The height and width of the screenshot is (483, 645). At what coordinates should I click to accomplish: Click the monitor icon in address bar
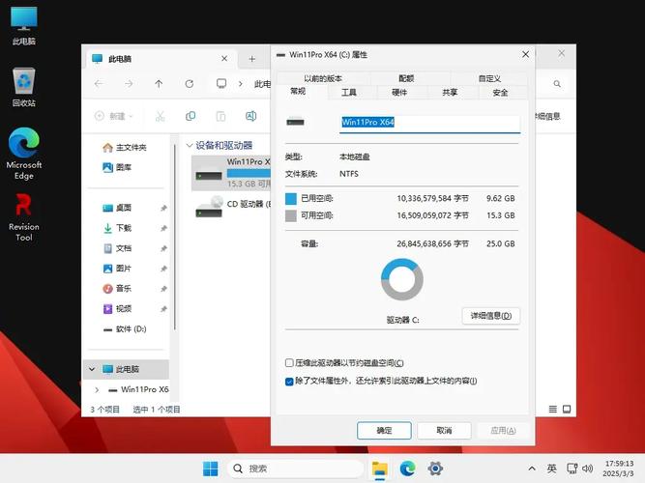coord(221,84)
